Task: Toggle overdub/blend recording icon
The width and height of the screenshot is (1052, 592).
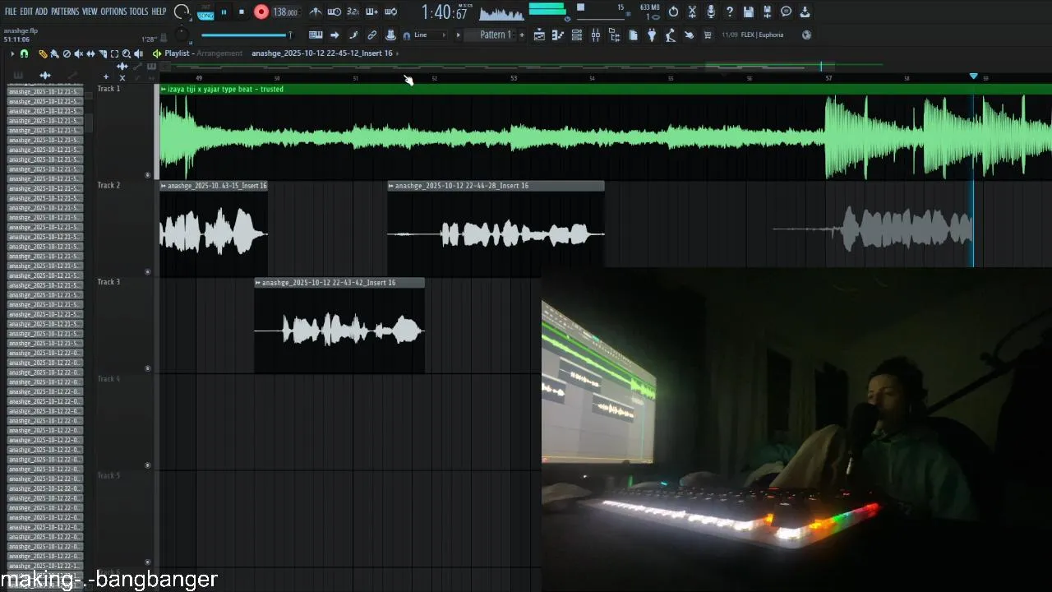Action: 371,12
